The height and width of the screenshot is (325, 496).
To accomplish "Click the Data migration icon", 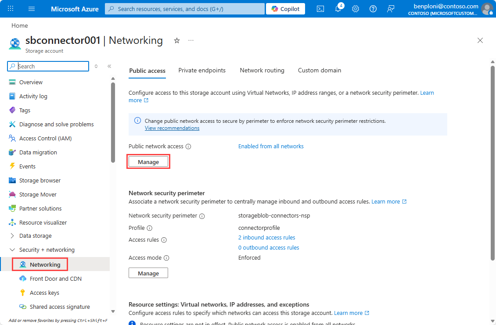I will [x=12, y=152].
